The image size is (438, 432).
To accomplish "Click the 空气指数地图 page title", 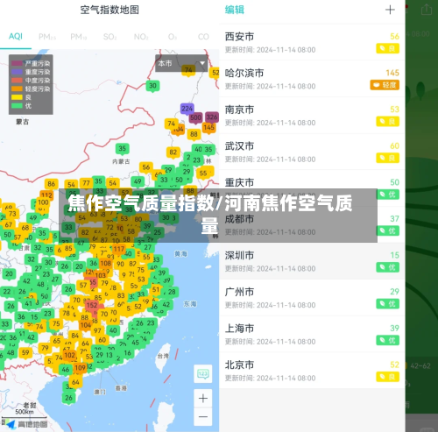I will coord(109,10).
